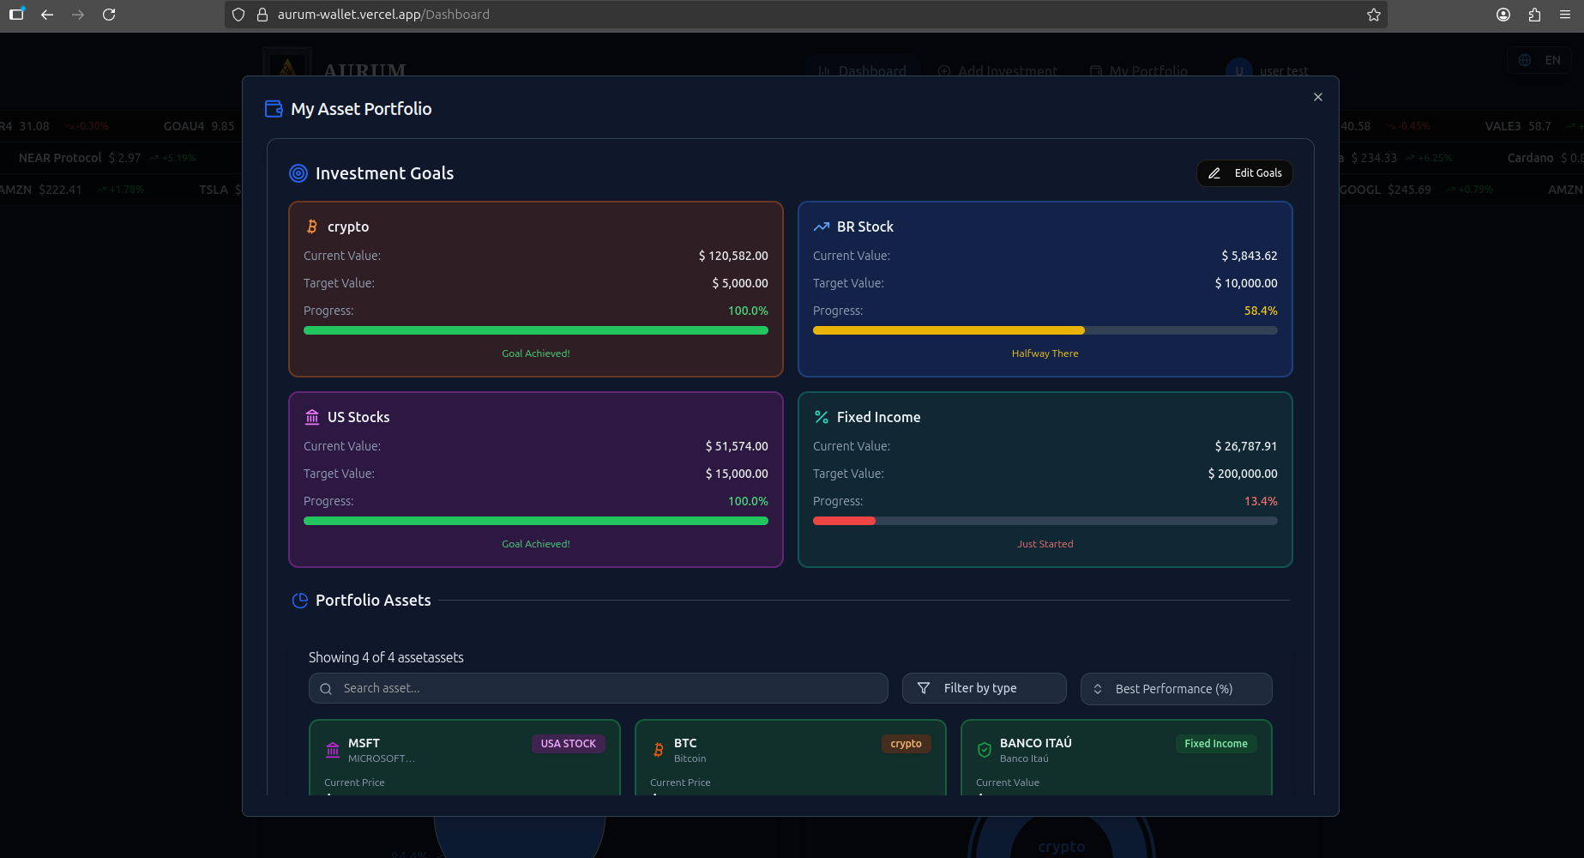1584x858 pixels.
Task: Close the My Asset Portfolio dialog
Action: tap(1318, 97)
